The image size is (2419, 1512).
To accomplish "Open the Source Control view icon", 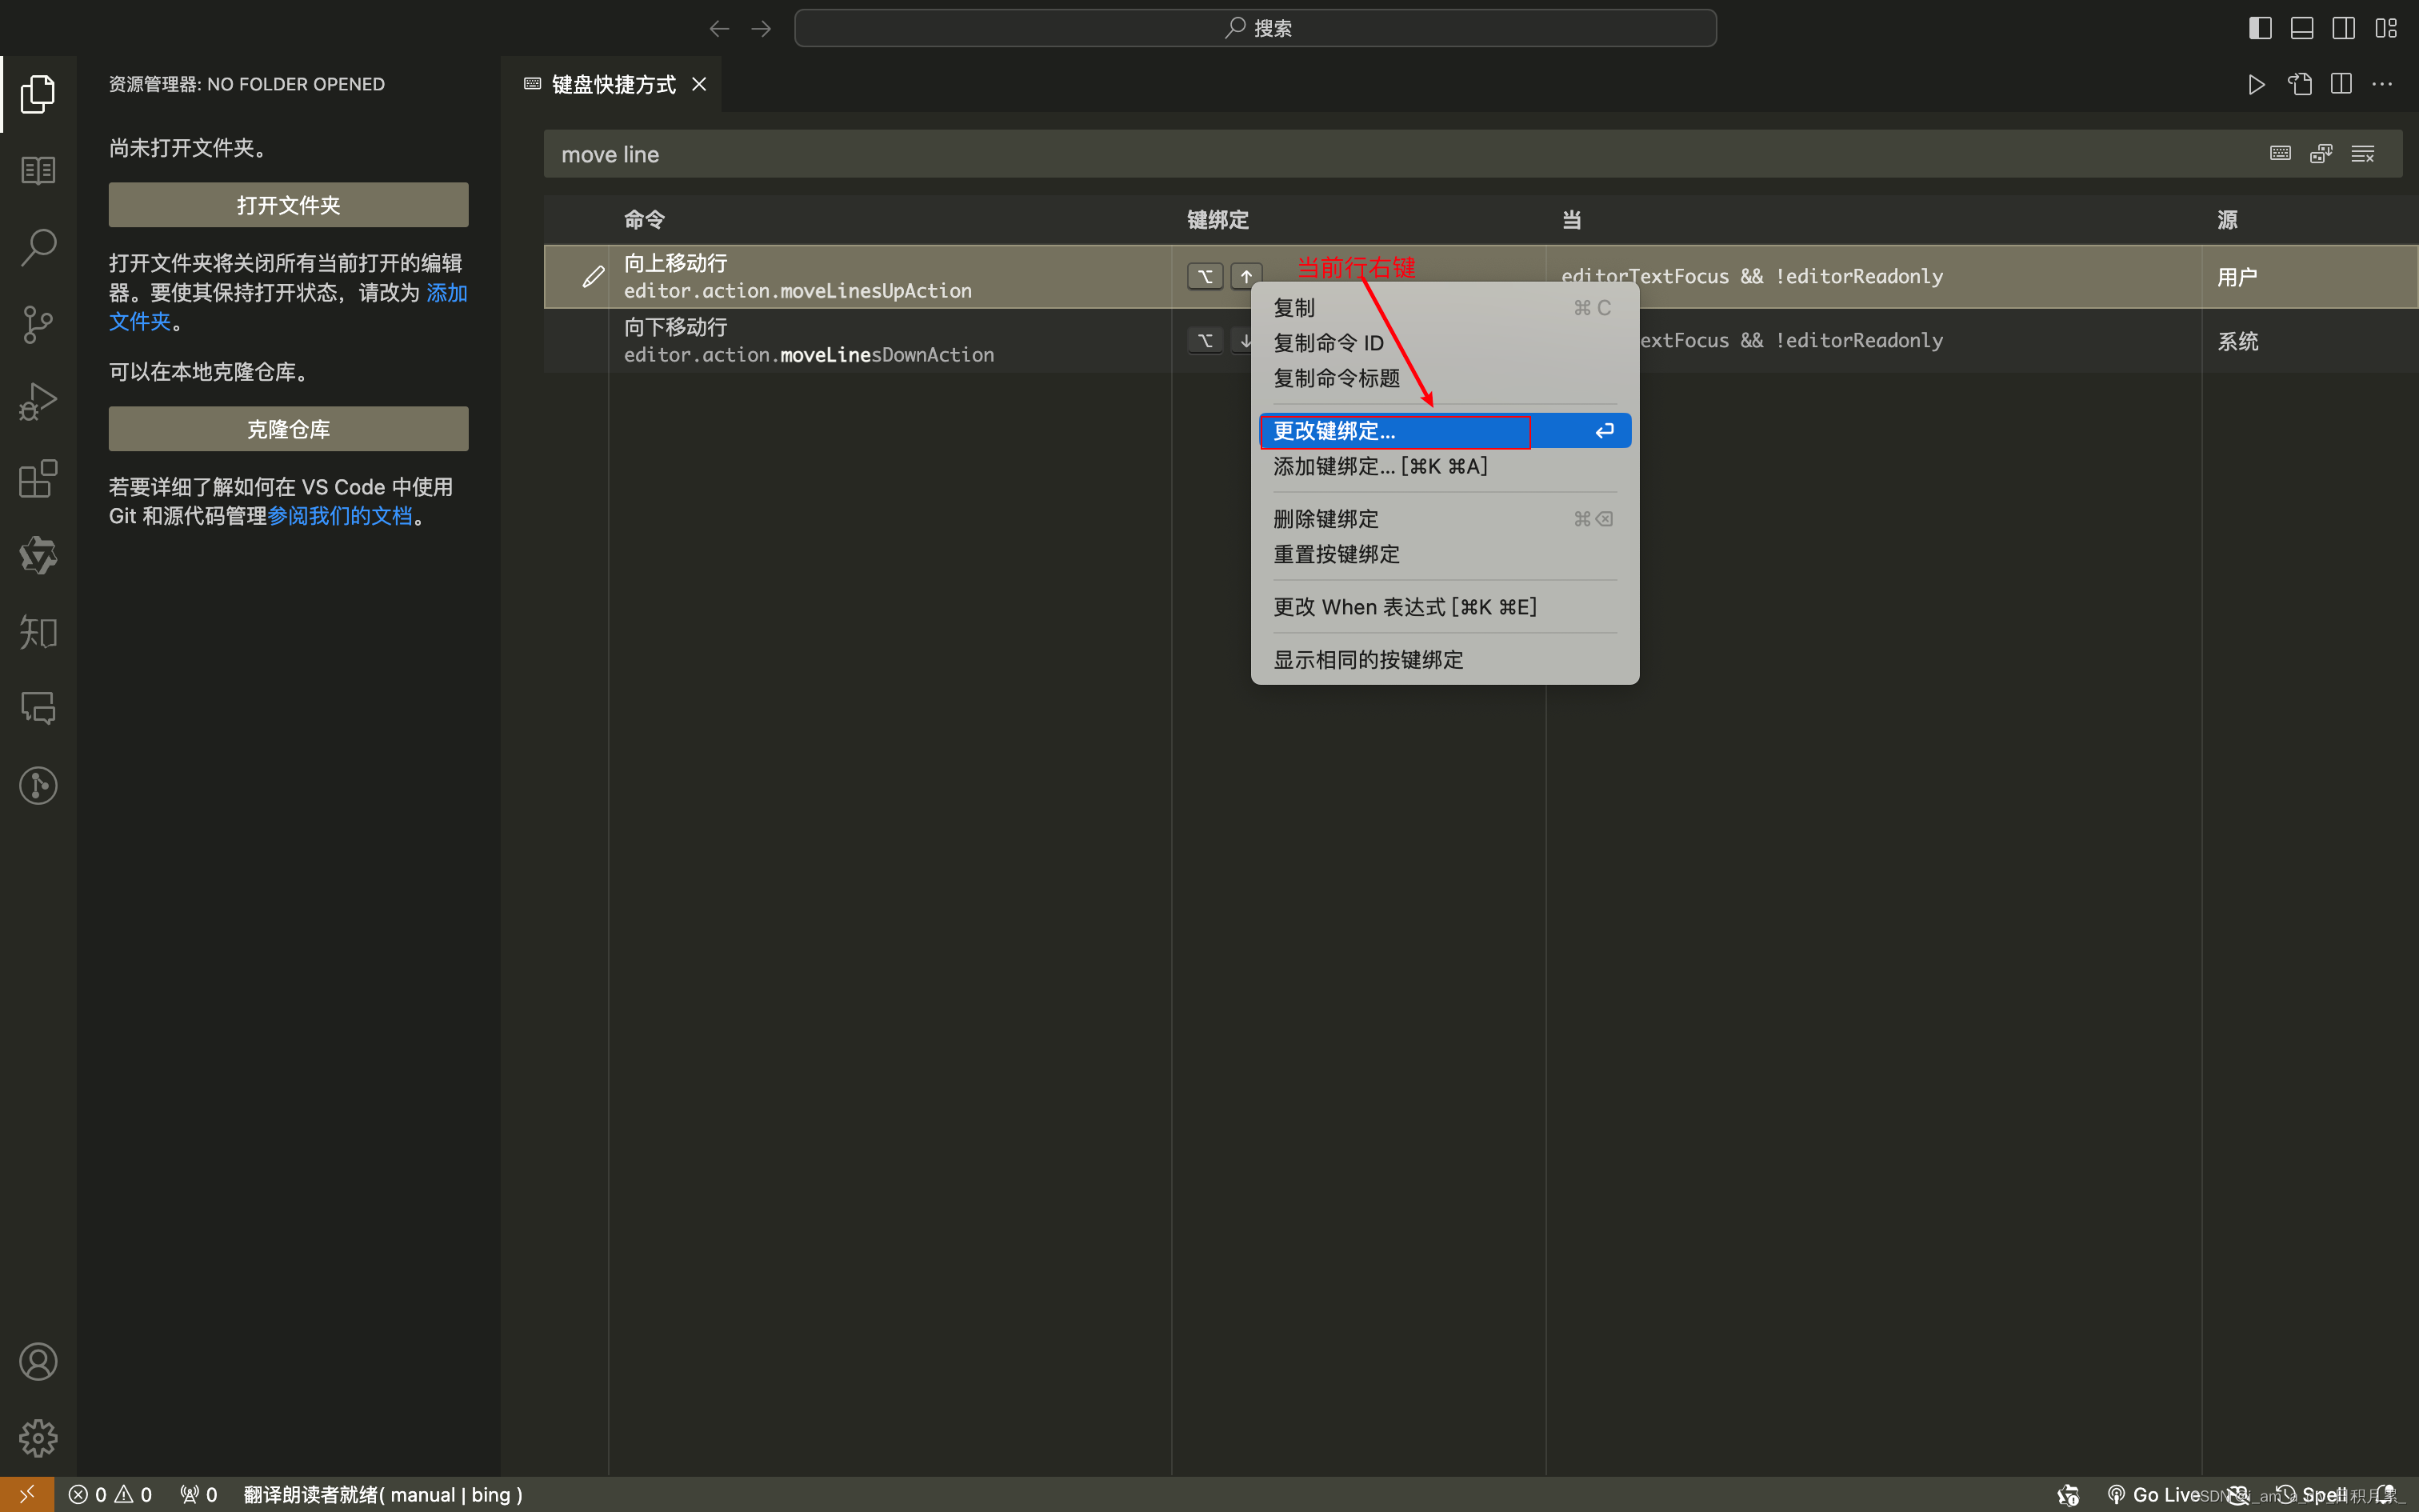I will [x=38, y=324].
